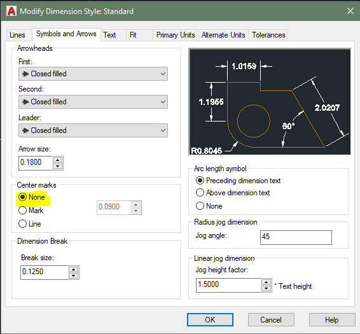Close the Modify Dimension Style dialog

(x=350, y=11)
